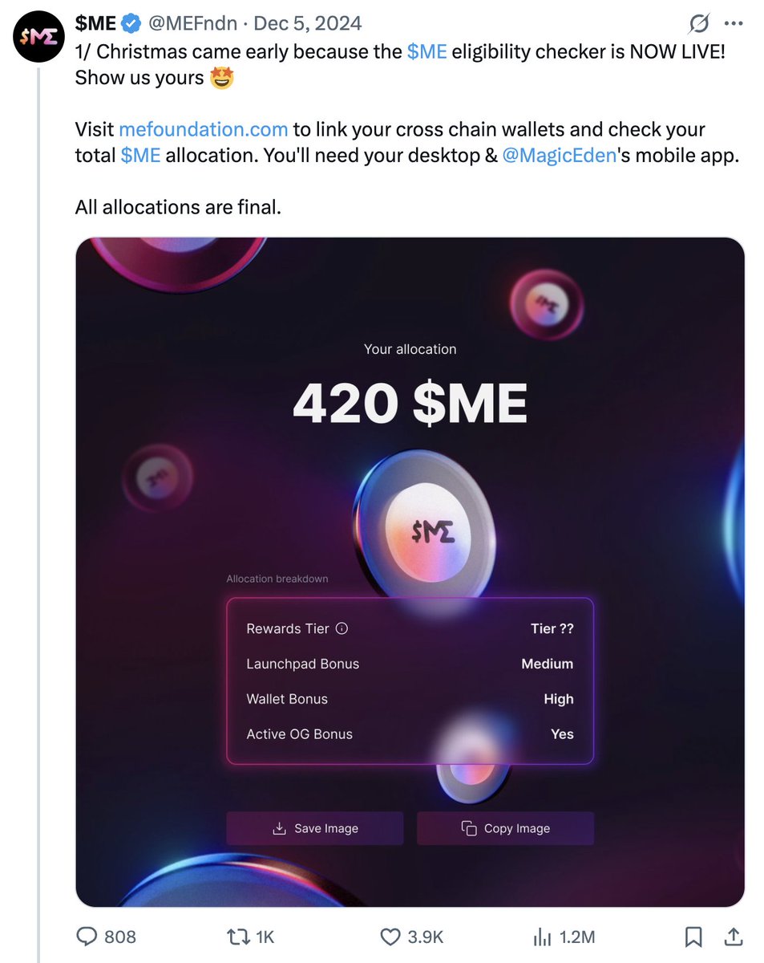Screen dimensions: 764x963
Task: Click the @MEFndn handle
Action: point(192,24)
